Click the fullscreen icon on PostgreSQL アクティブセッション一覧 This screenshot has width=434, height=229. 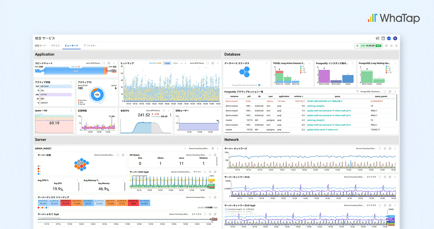tap(385, 92)
